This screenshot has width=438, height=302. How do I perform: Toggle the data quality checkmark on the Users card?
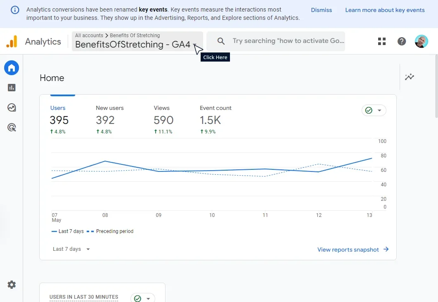(369, 110)
